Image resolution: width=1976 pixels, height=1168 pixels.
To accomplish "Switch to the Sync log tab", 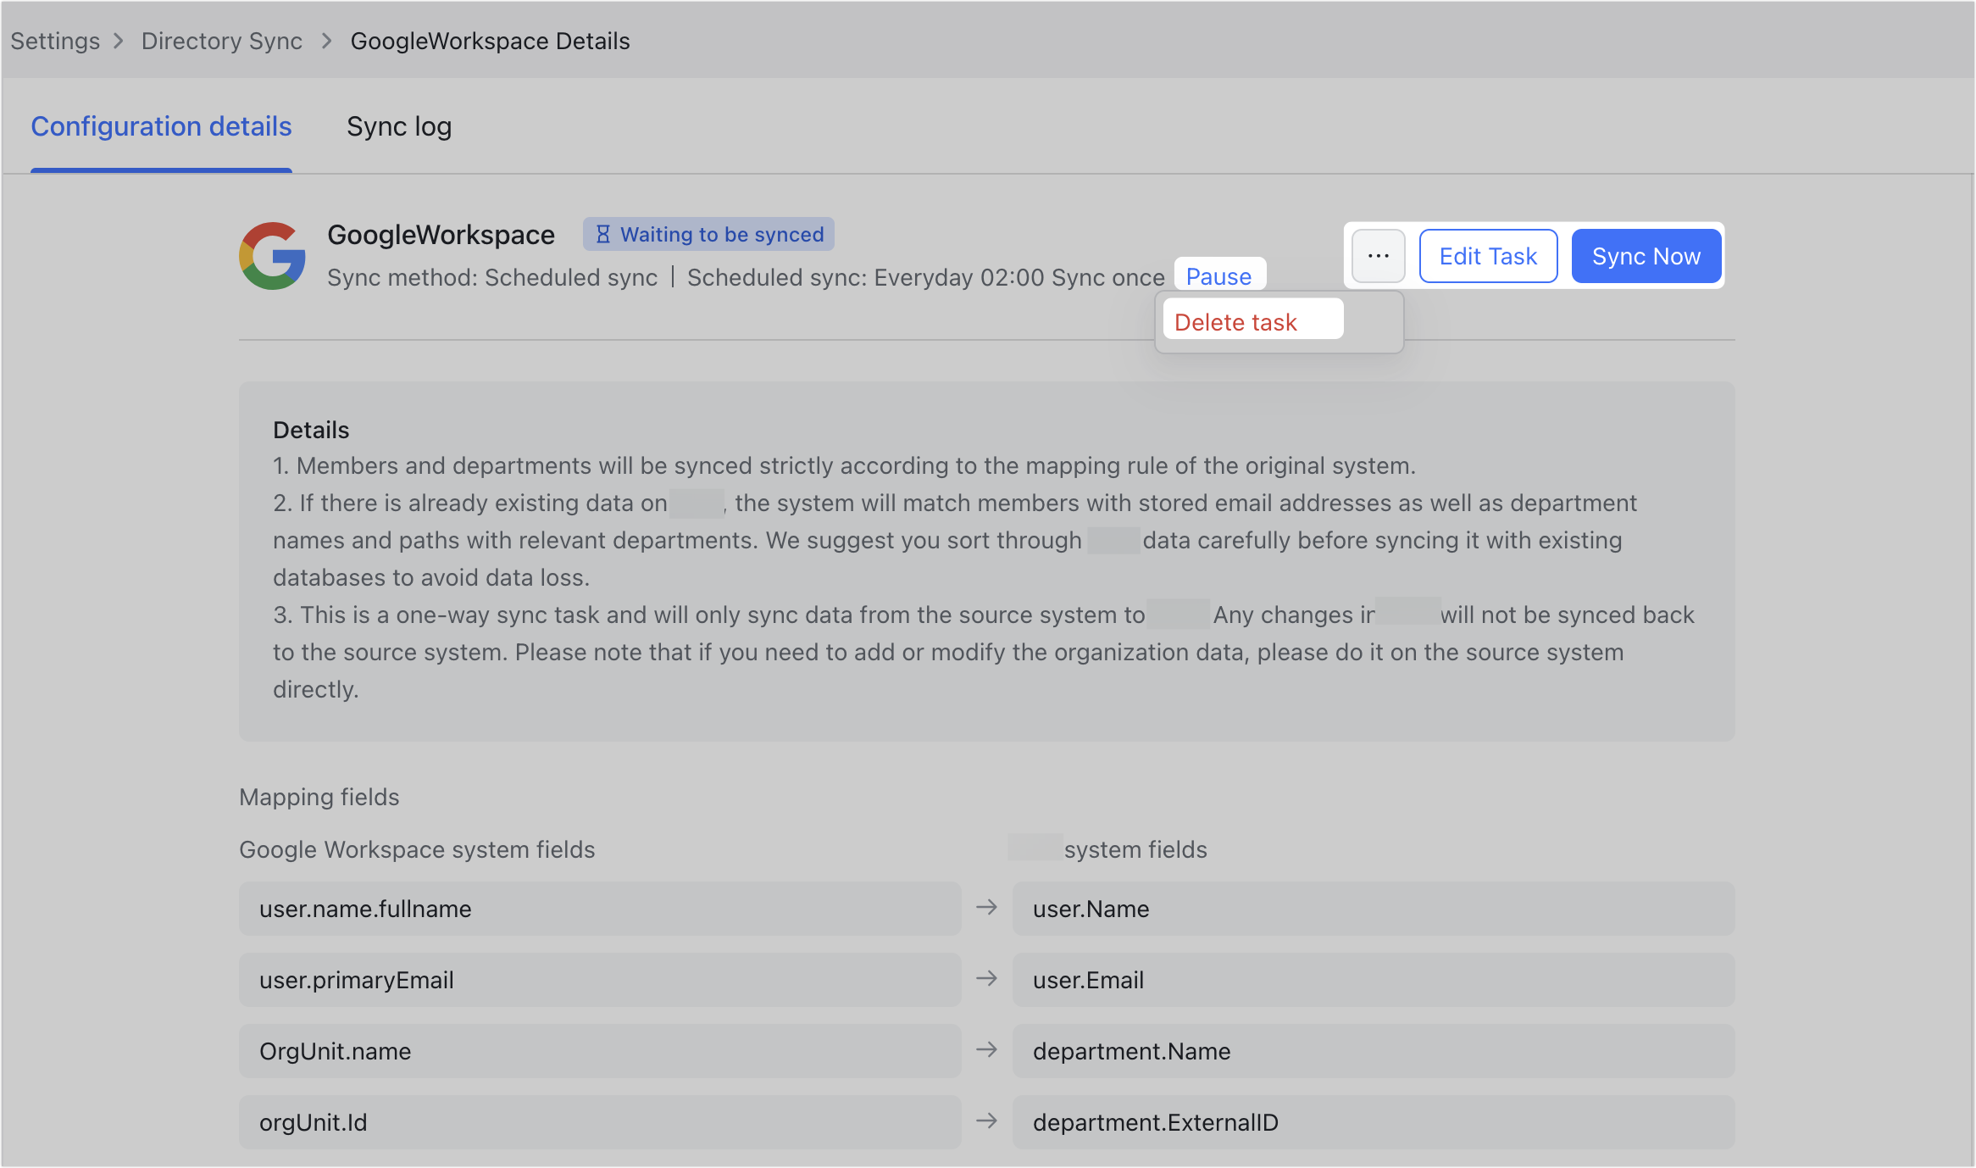I will coord(399,127).
